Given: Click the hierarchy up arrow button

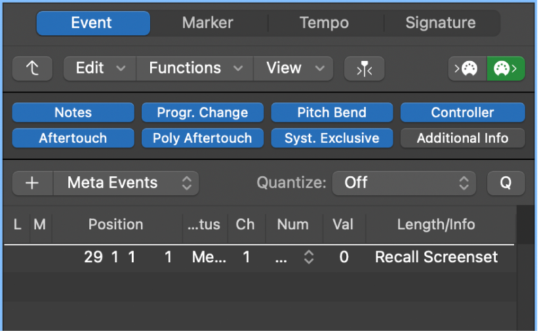Looking at the screenshot, I should pyautogui.click(x=32, y=68).
